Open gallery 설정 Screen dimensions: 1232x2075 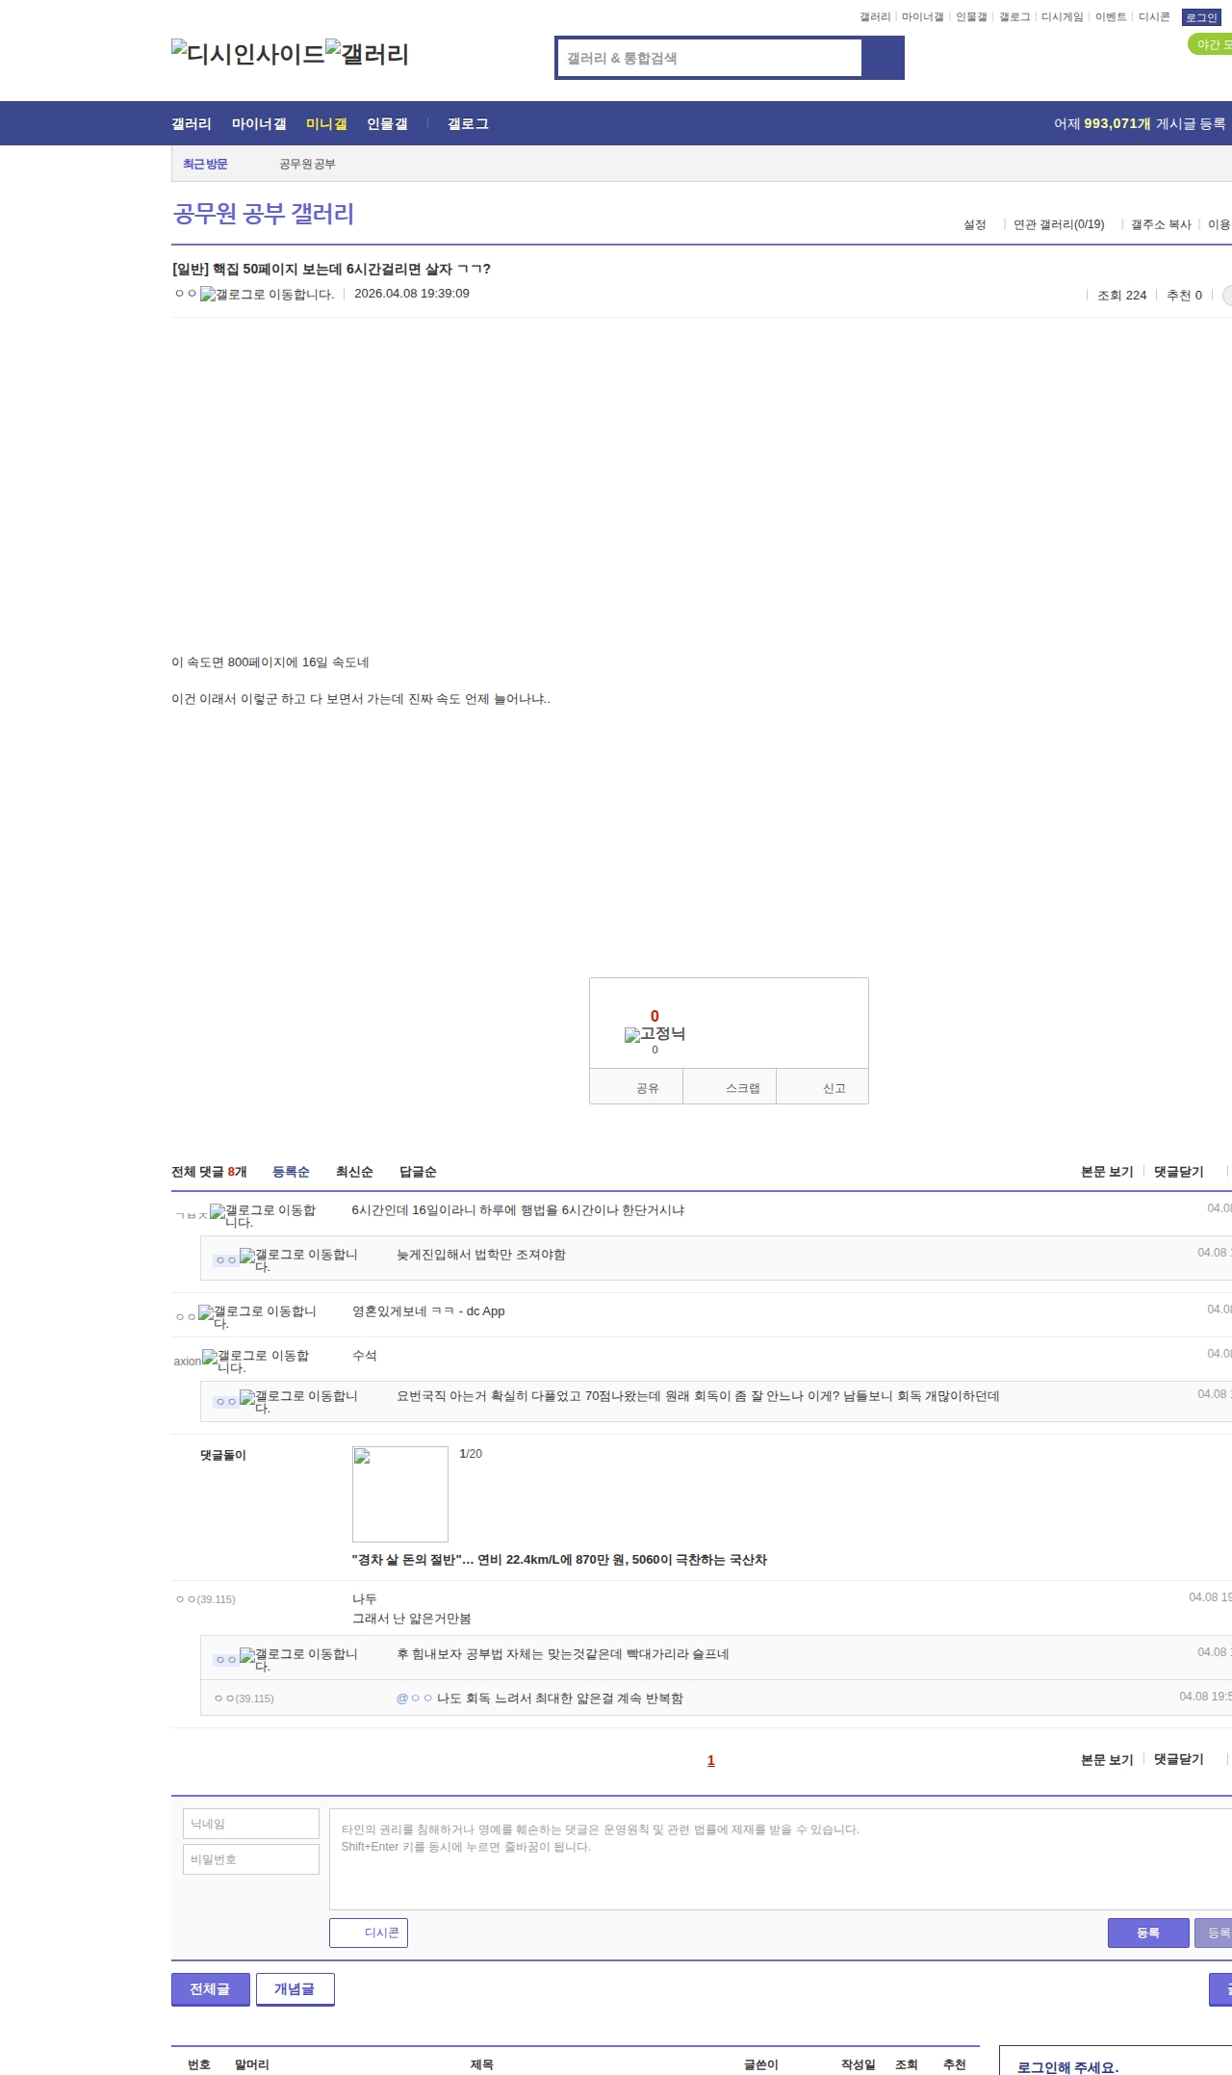click(x=975, y=225)
